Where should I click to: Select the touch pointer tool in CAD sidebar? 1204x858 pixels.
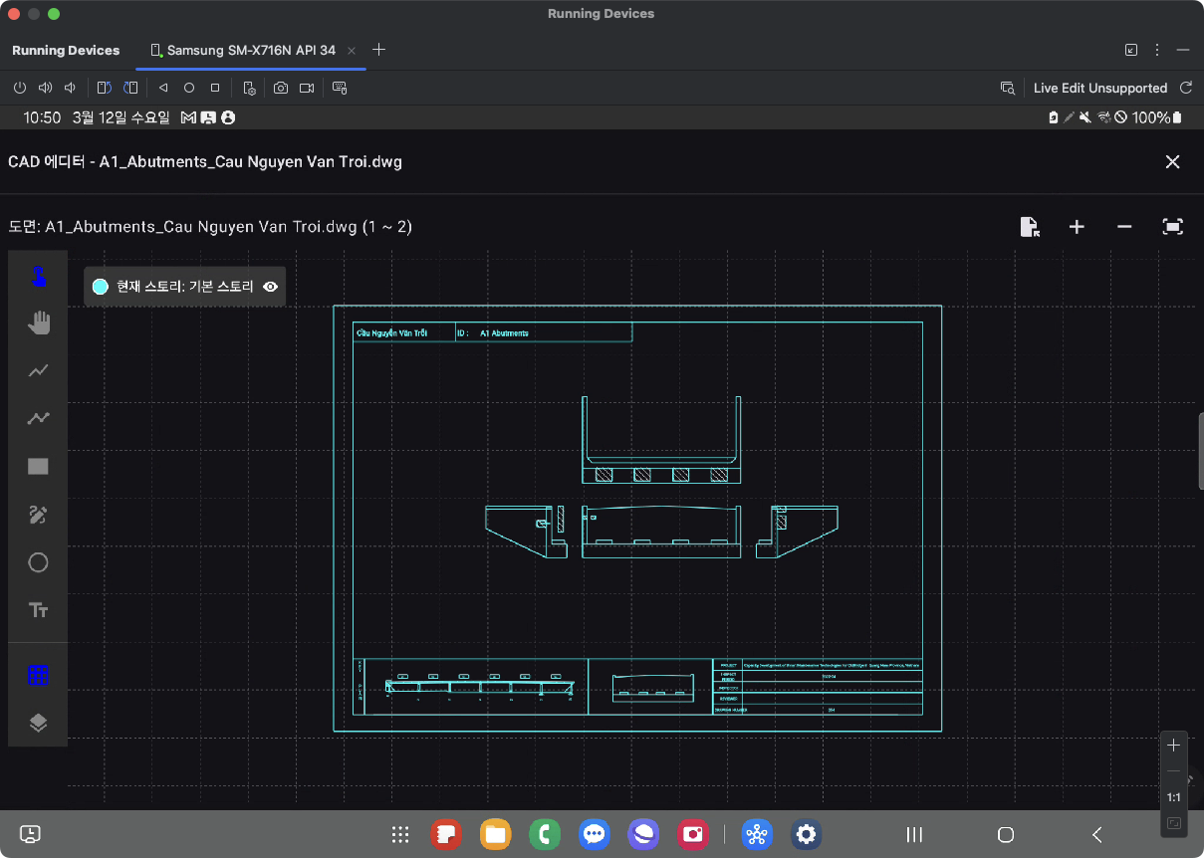[x=38, y=276]
